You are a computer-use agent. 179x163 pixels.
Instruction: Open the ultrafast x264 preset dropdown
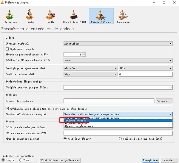[90, 68]
